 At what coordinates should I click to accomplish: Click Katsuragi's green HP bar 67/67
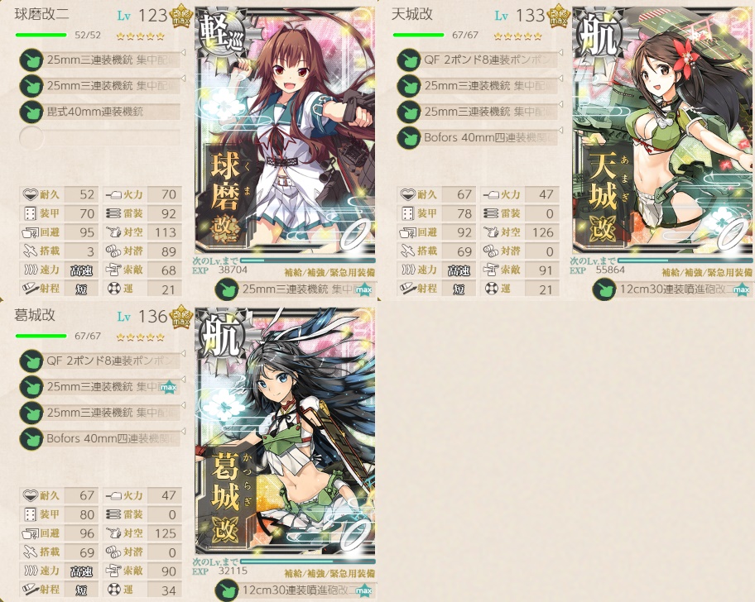click(x=41, y=336)
